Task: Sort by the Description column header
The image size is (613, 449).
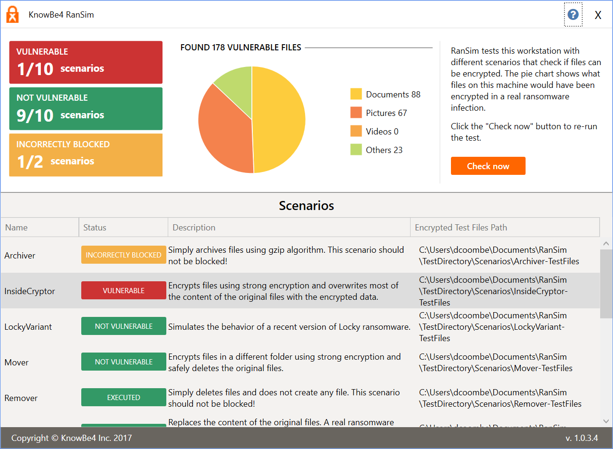Action: 289,227
